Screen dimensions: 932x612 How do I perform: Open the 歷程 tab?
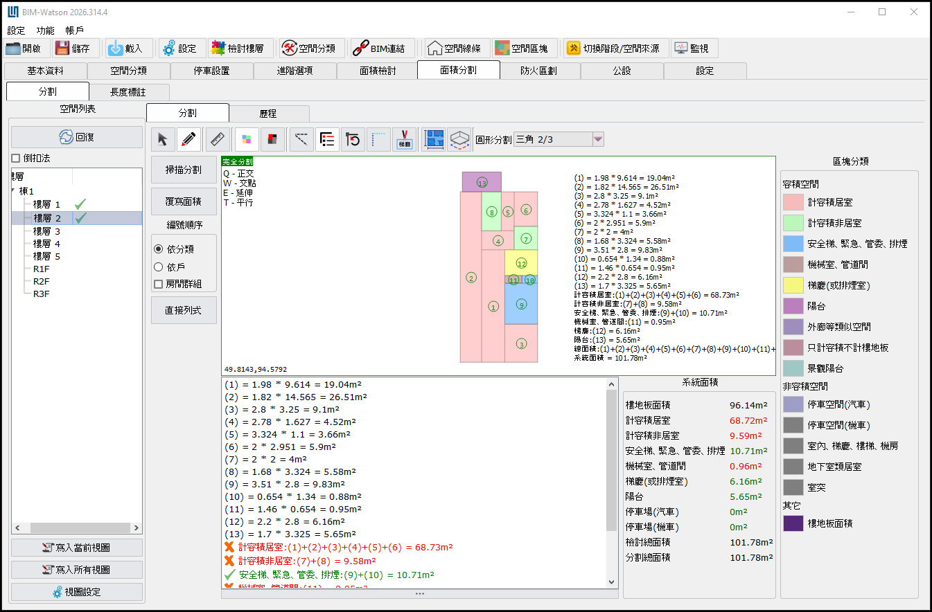tap(269, 114)
